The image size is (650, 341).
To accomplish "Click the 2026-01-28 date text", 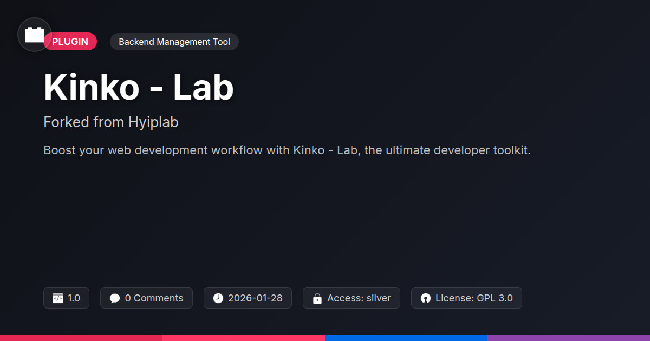I will pos(255,298).
